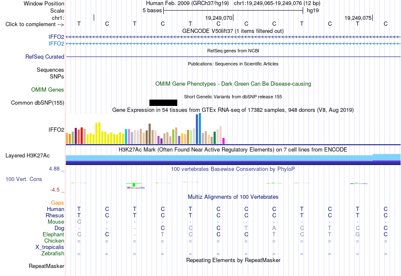Click the RepeatMasker track label
401x276 pixels.
pos(46,266)
